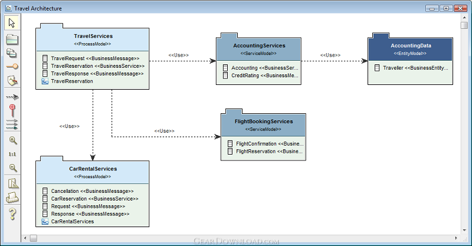
Task: Select Traveller <<BusinessEntity... row
Action: click(x=411, y=68)
